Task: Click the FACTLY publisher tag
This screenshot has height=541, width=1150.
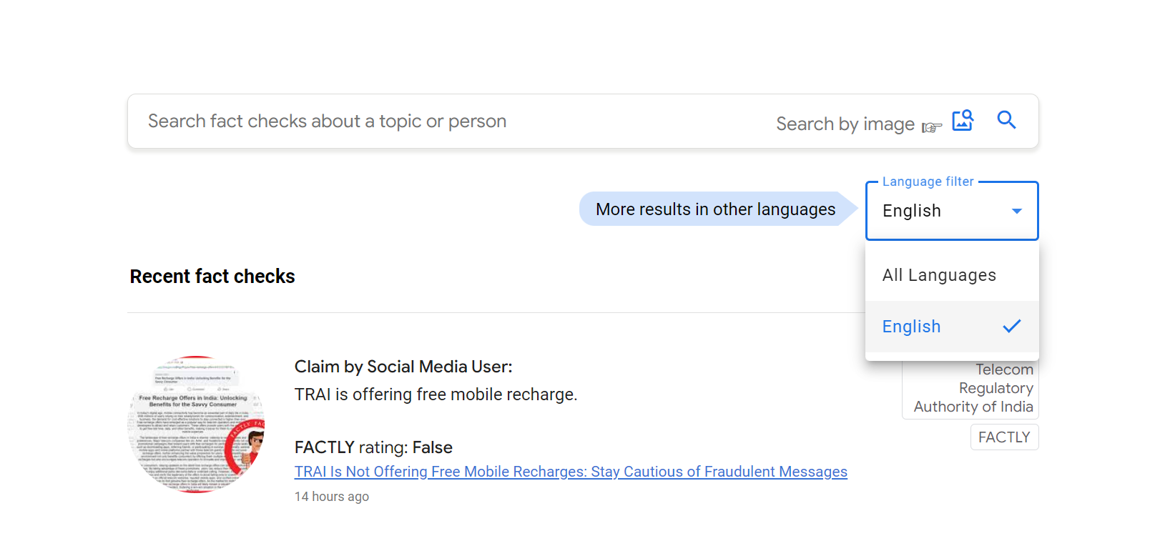Action: point(1004,437)
